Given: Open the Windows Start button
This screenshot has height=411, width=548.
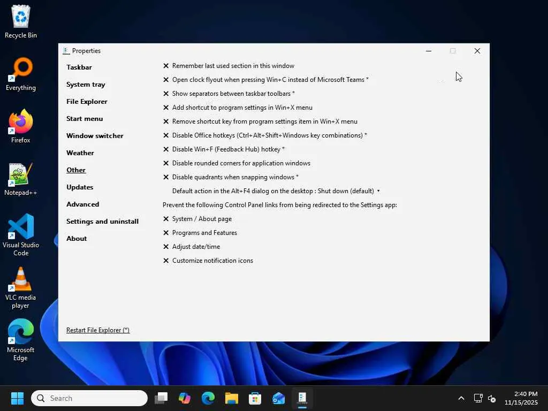Looking at the screenshot, I should (17, 398).
